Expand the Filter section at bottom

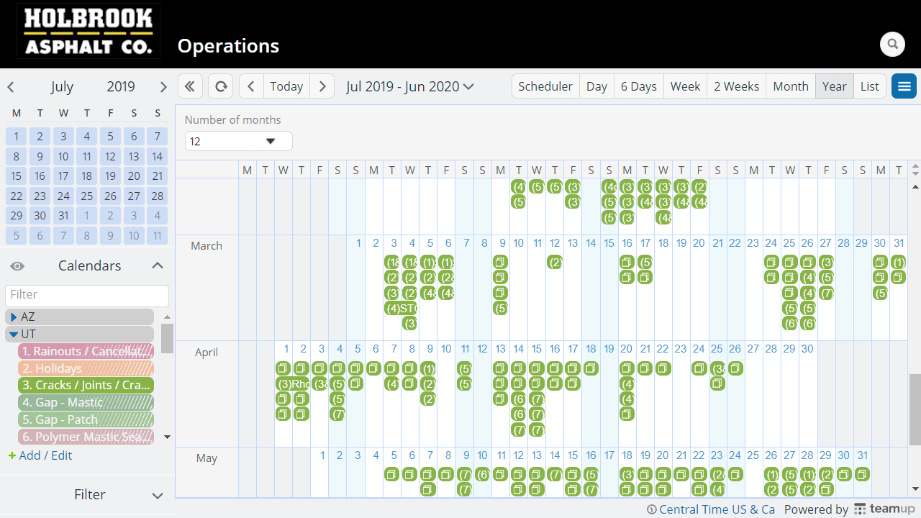158,495
